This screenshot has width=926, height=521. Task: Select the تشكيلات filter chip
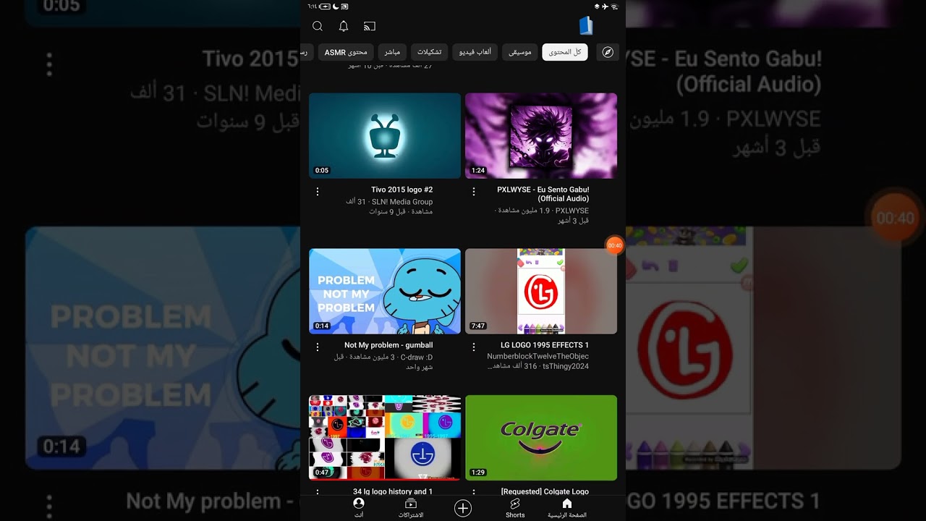click(430, 52)
